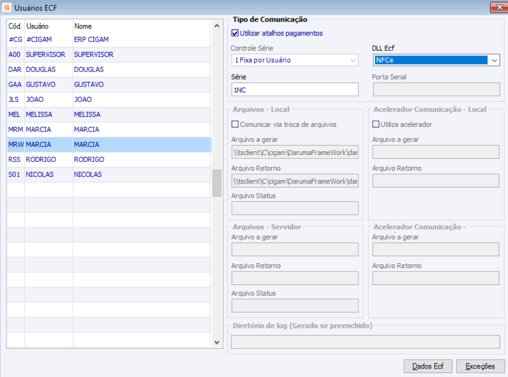Select the SUPERVISOR user row
This screenshot has height=377, width=508.
[x=46, y=54]
